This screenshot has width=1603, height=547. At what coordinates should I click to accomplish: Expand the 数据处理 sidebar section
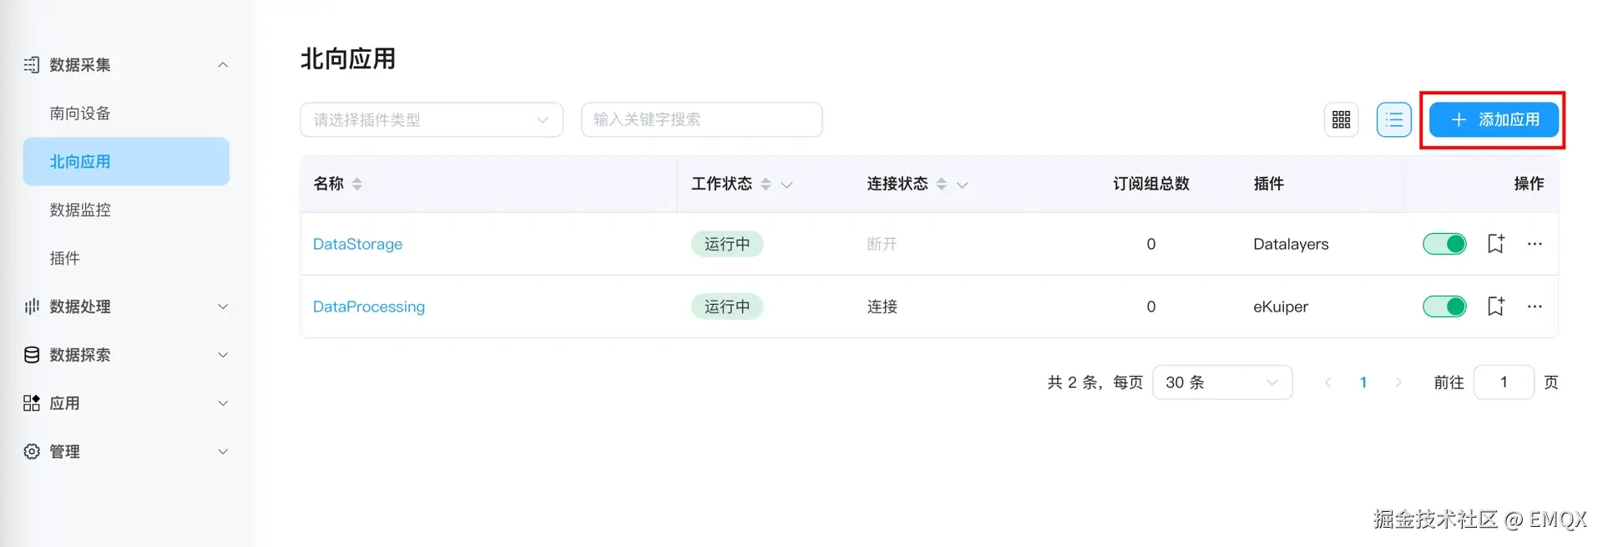pos(125,306)
